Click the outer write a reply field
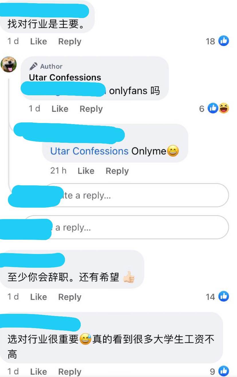This screenshot has width=237, height=377. [x=126, y=227]
